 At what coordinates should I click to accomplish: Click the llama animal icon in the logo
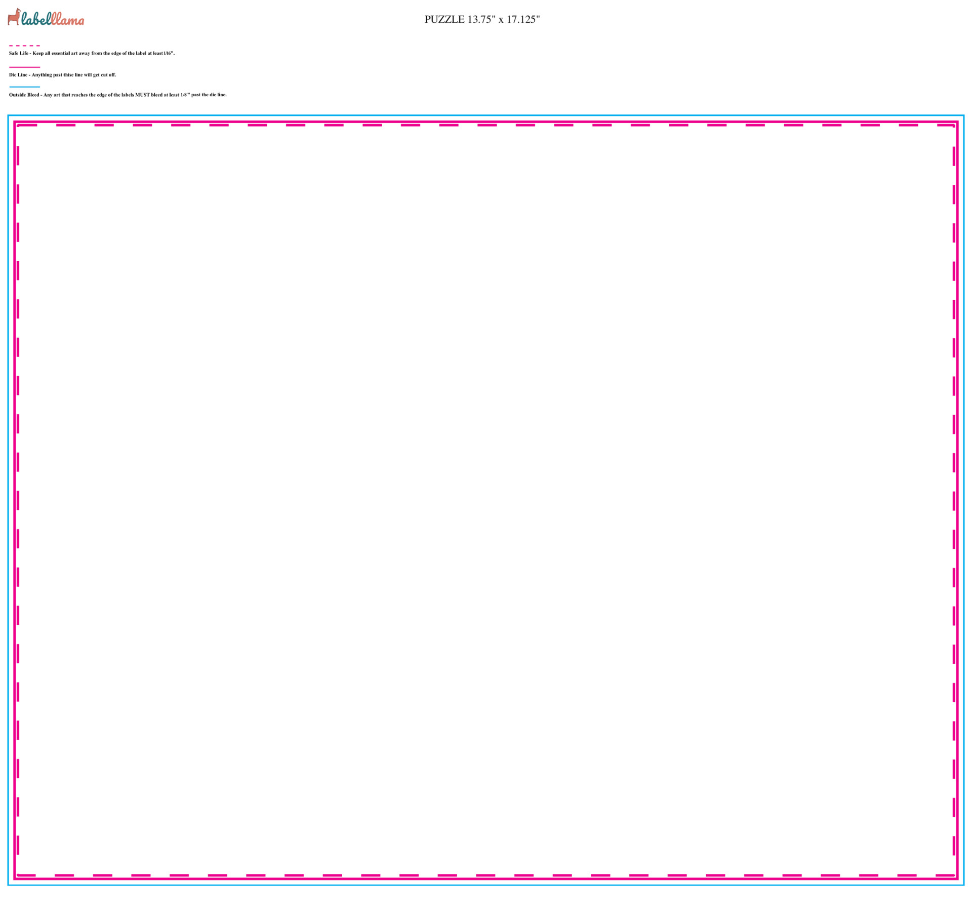14,17
